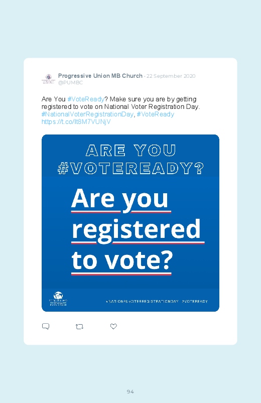The image size is (261, 403).
Task: Click the retweet arrows icon
Action: click(79, 327)
